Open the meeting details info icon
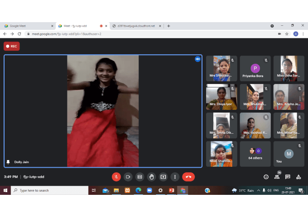Viewport: 308px width, 217px height. point(266,177)
